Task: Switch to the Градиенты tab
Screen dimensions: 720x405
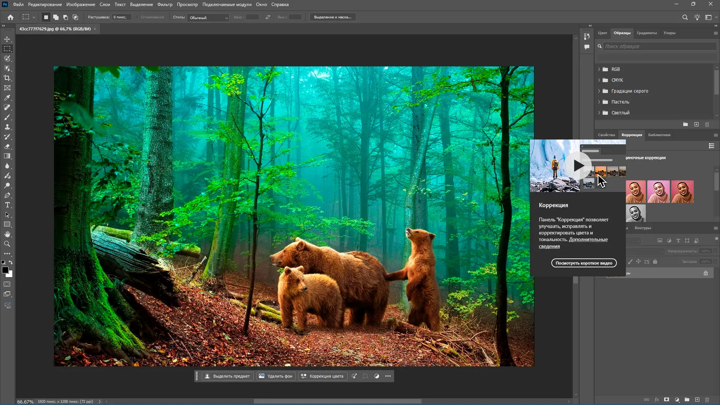Action: point(646,33)
